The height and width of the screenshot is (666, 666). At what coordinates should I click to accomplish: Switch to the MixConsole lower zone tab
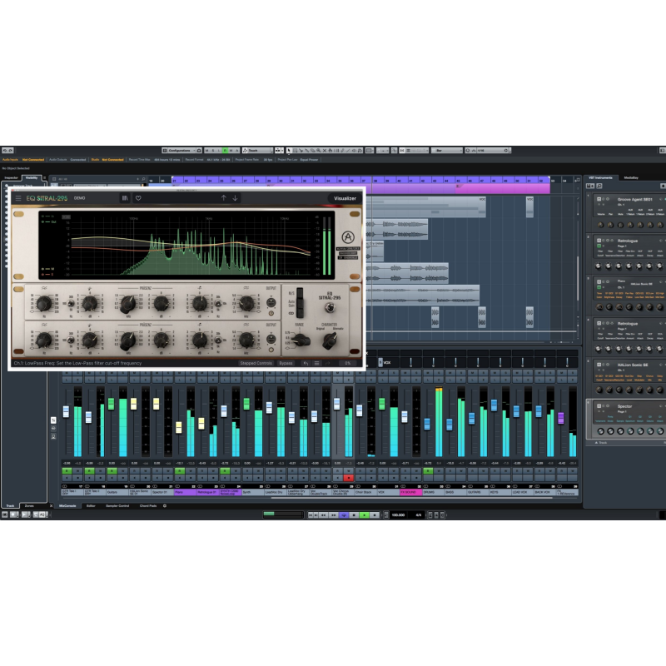tap(67, 506)
